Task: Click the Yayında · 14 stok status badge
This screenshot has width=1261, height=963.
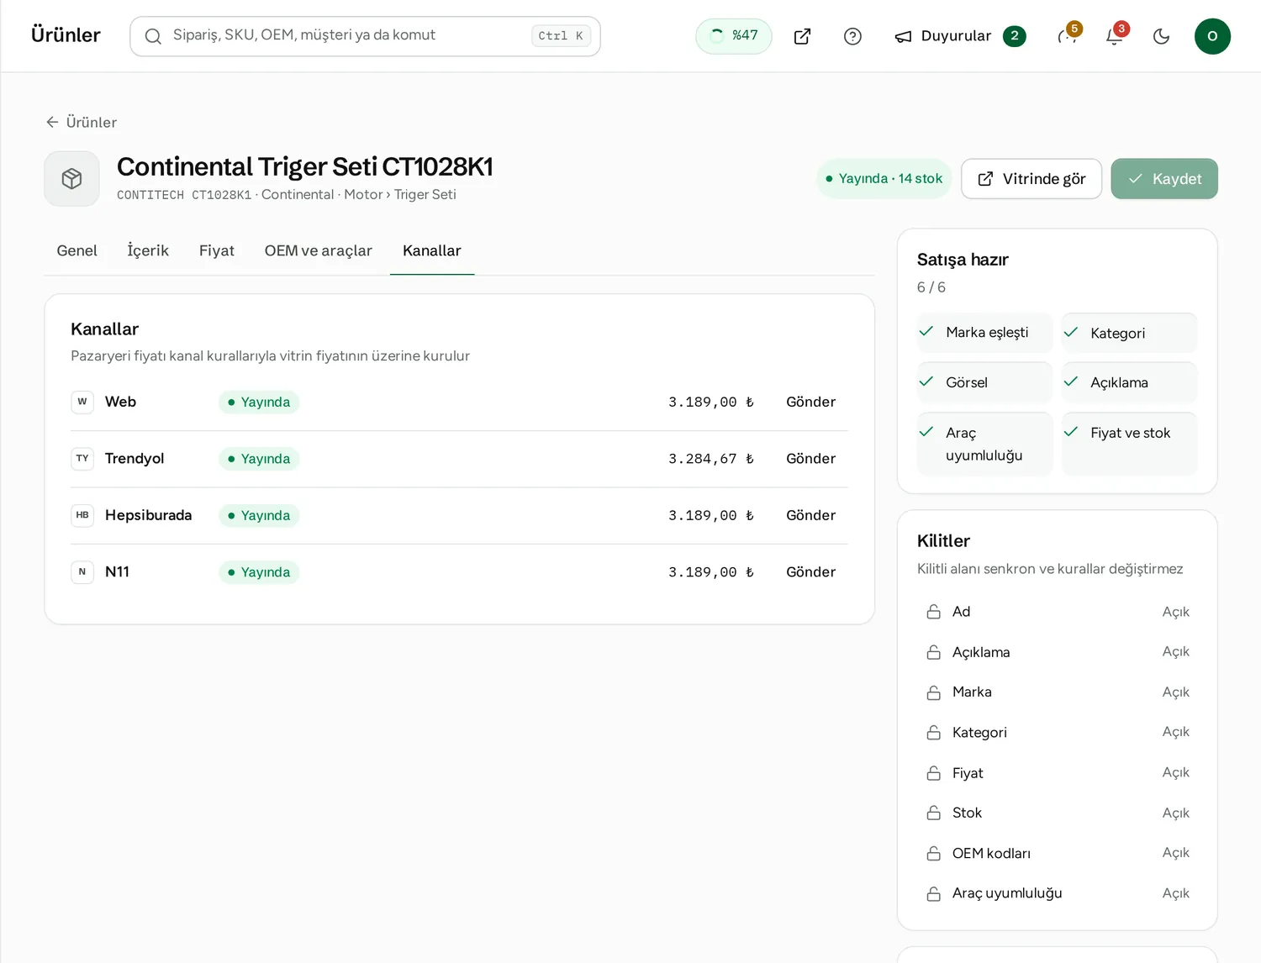Action: point(884,179)
